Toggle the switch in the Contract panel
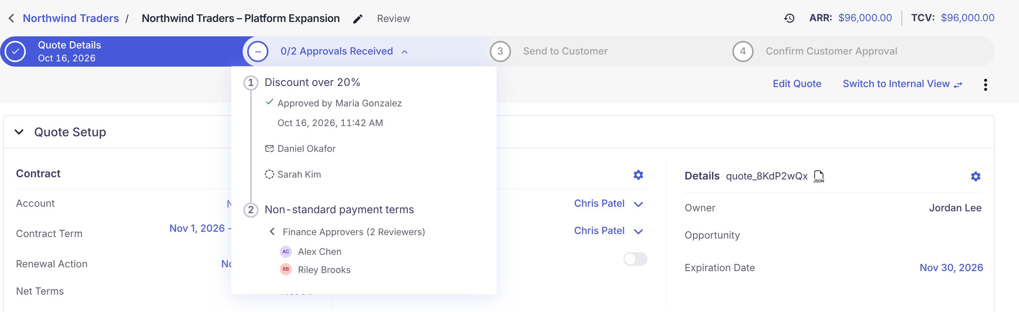The image size is (1019, 312). click(x=635, y=259)
